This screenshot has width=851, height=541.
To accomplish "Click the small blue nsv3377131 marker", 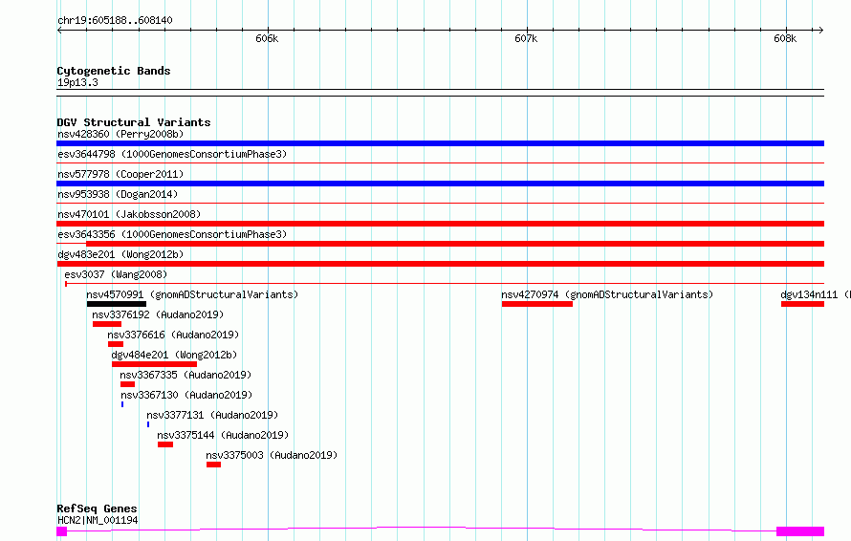I will (148, 424).
